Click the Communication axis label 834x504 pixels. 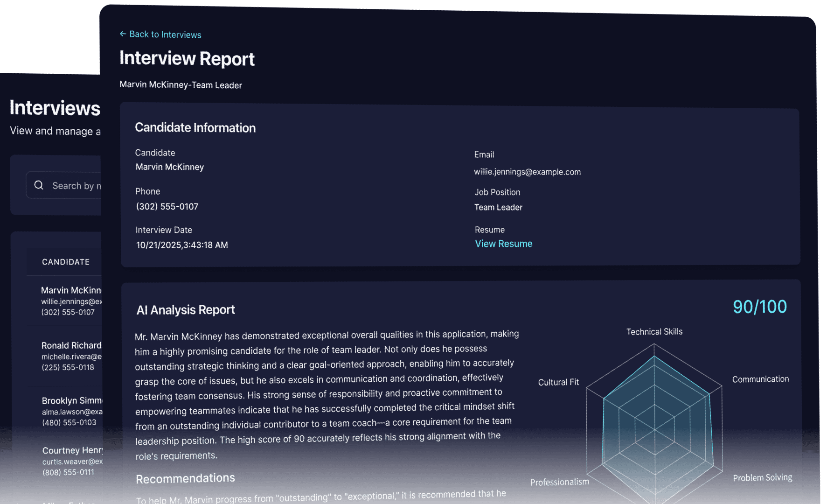tap(760, 379)
